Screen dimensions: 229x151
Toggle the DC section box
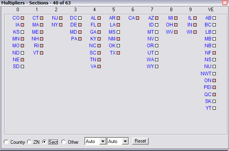[80, 18]
